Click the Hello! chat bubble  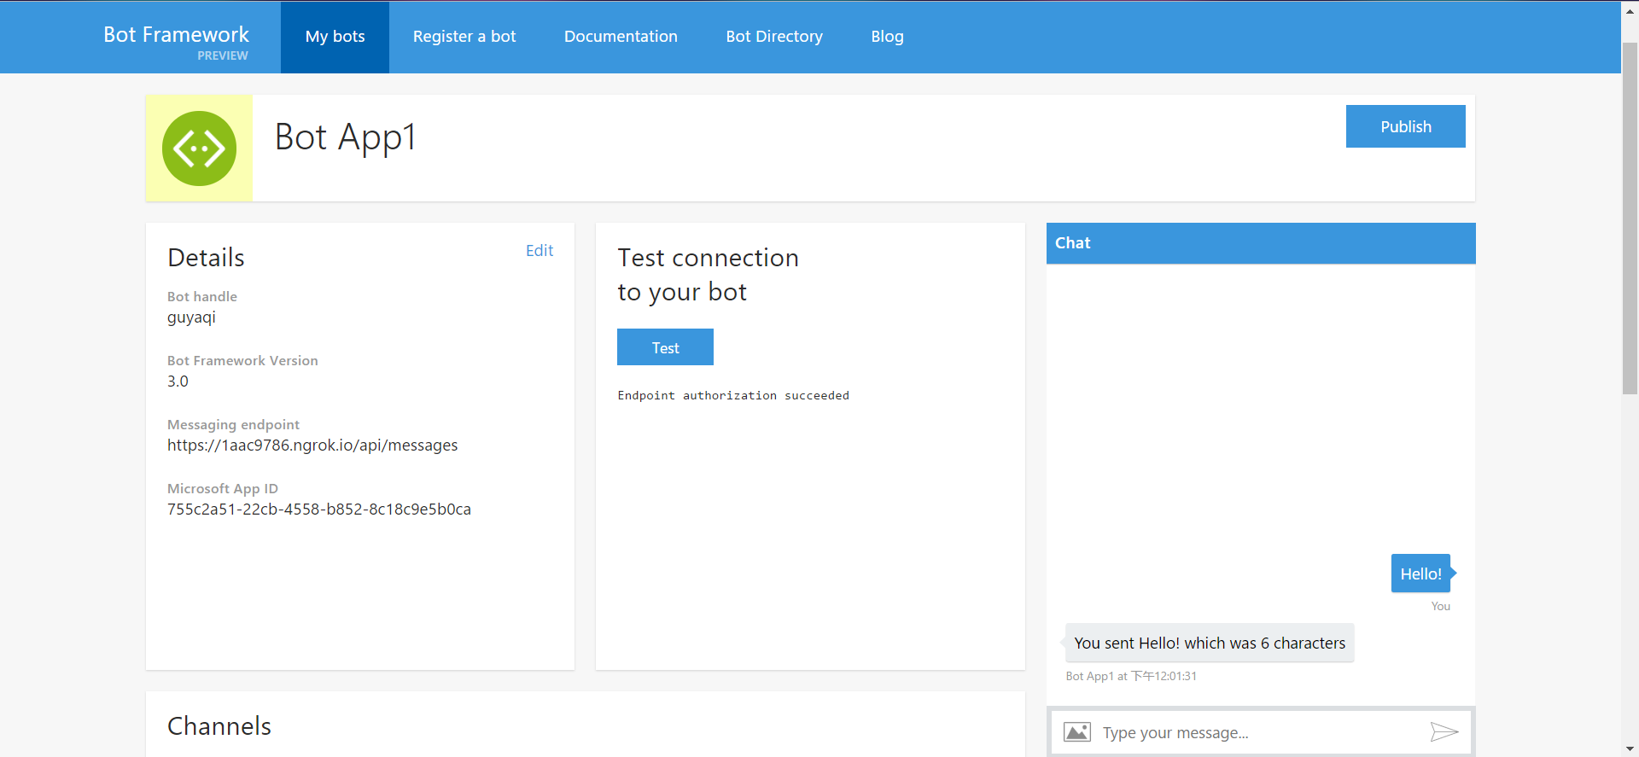tap(1420, 574)
